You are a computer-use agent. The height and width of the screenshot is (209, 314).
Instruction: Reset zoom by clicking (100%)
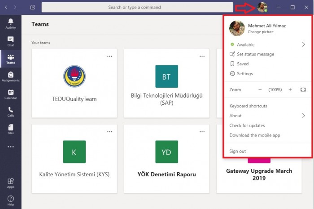point(275,90)
